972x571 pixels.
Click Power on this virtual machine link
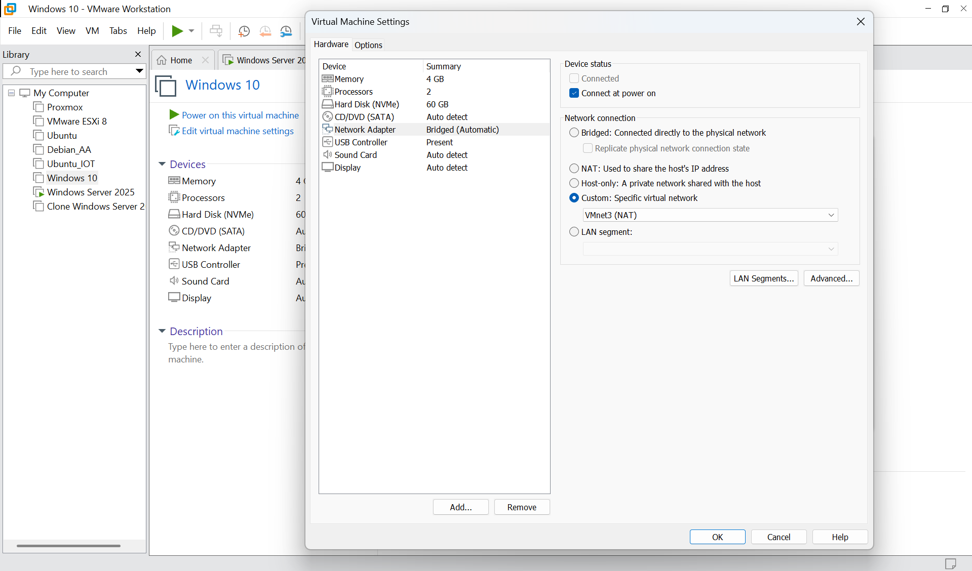click(x=240, y=115)
